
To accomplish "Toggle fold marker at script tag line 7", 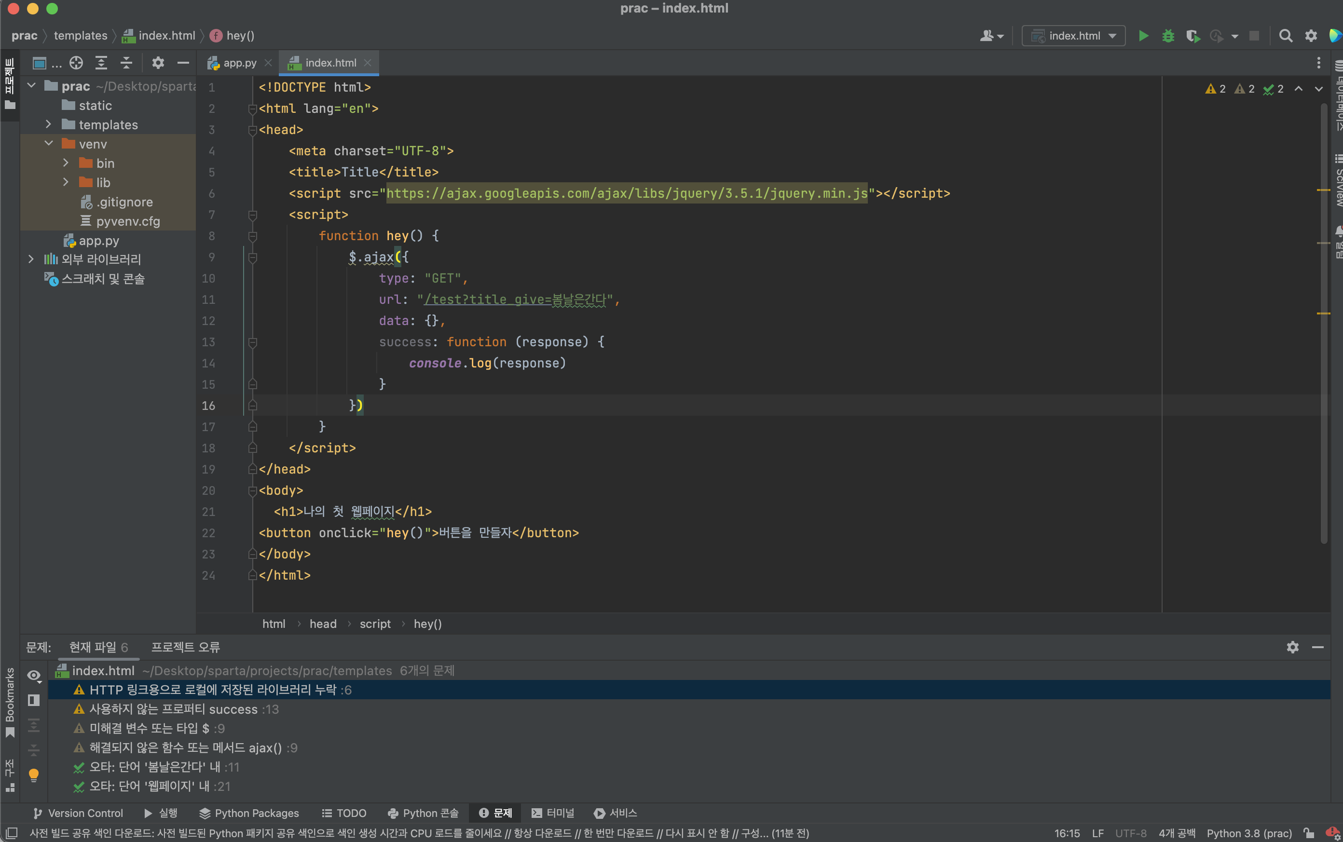I will tap(252, 215).
